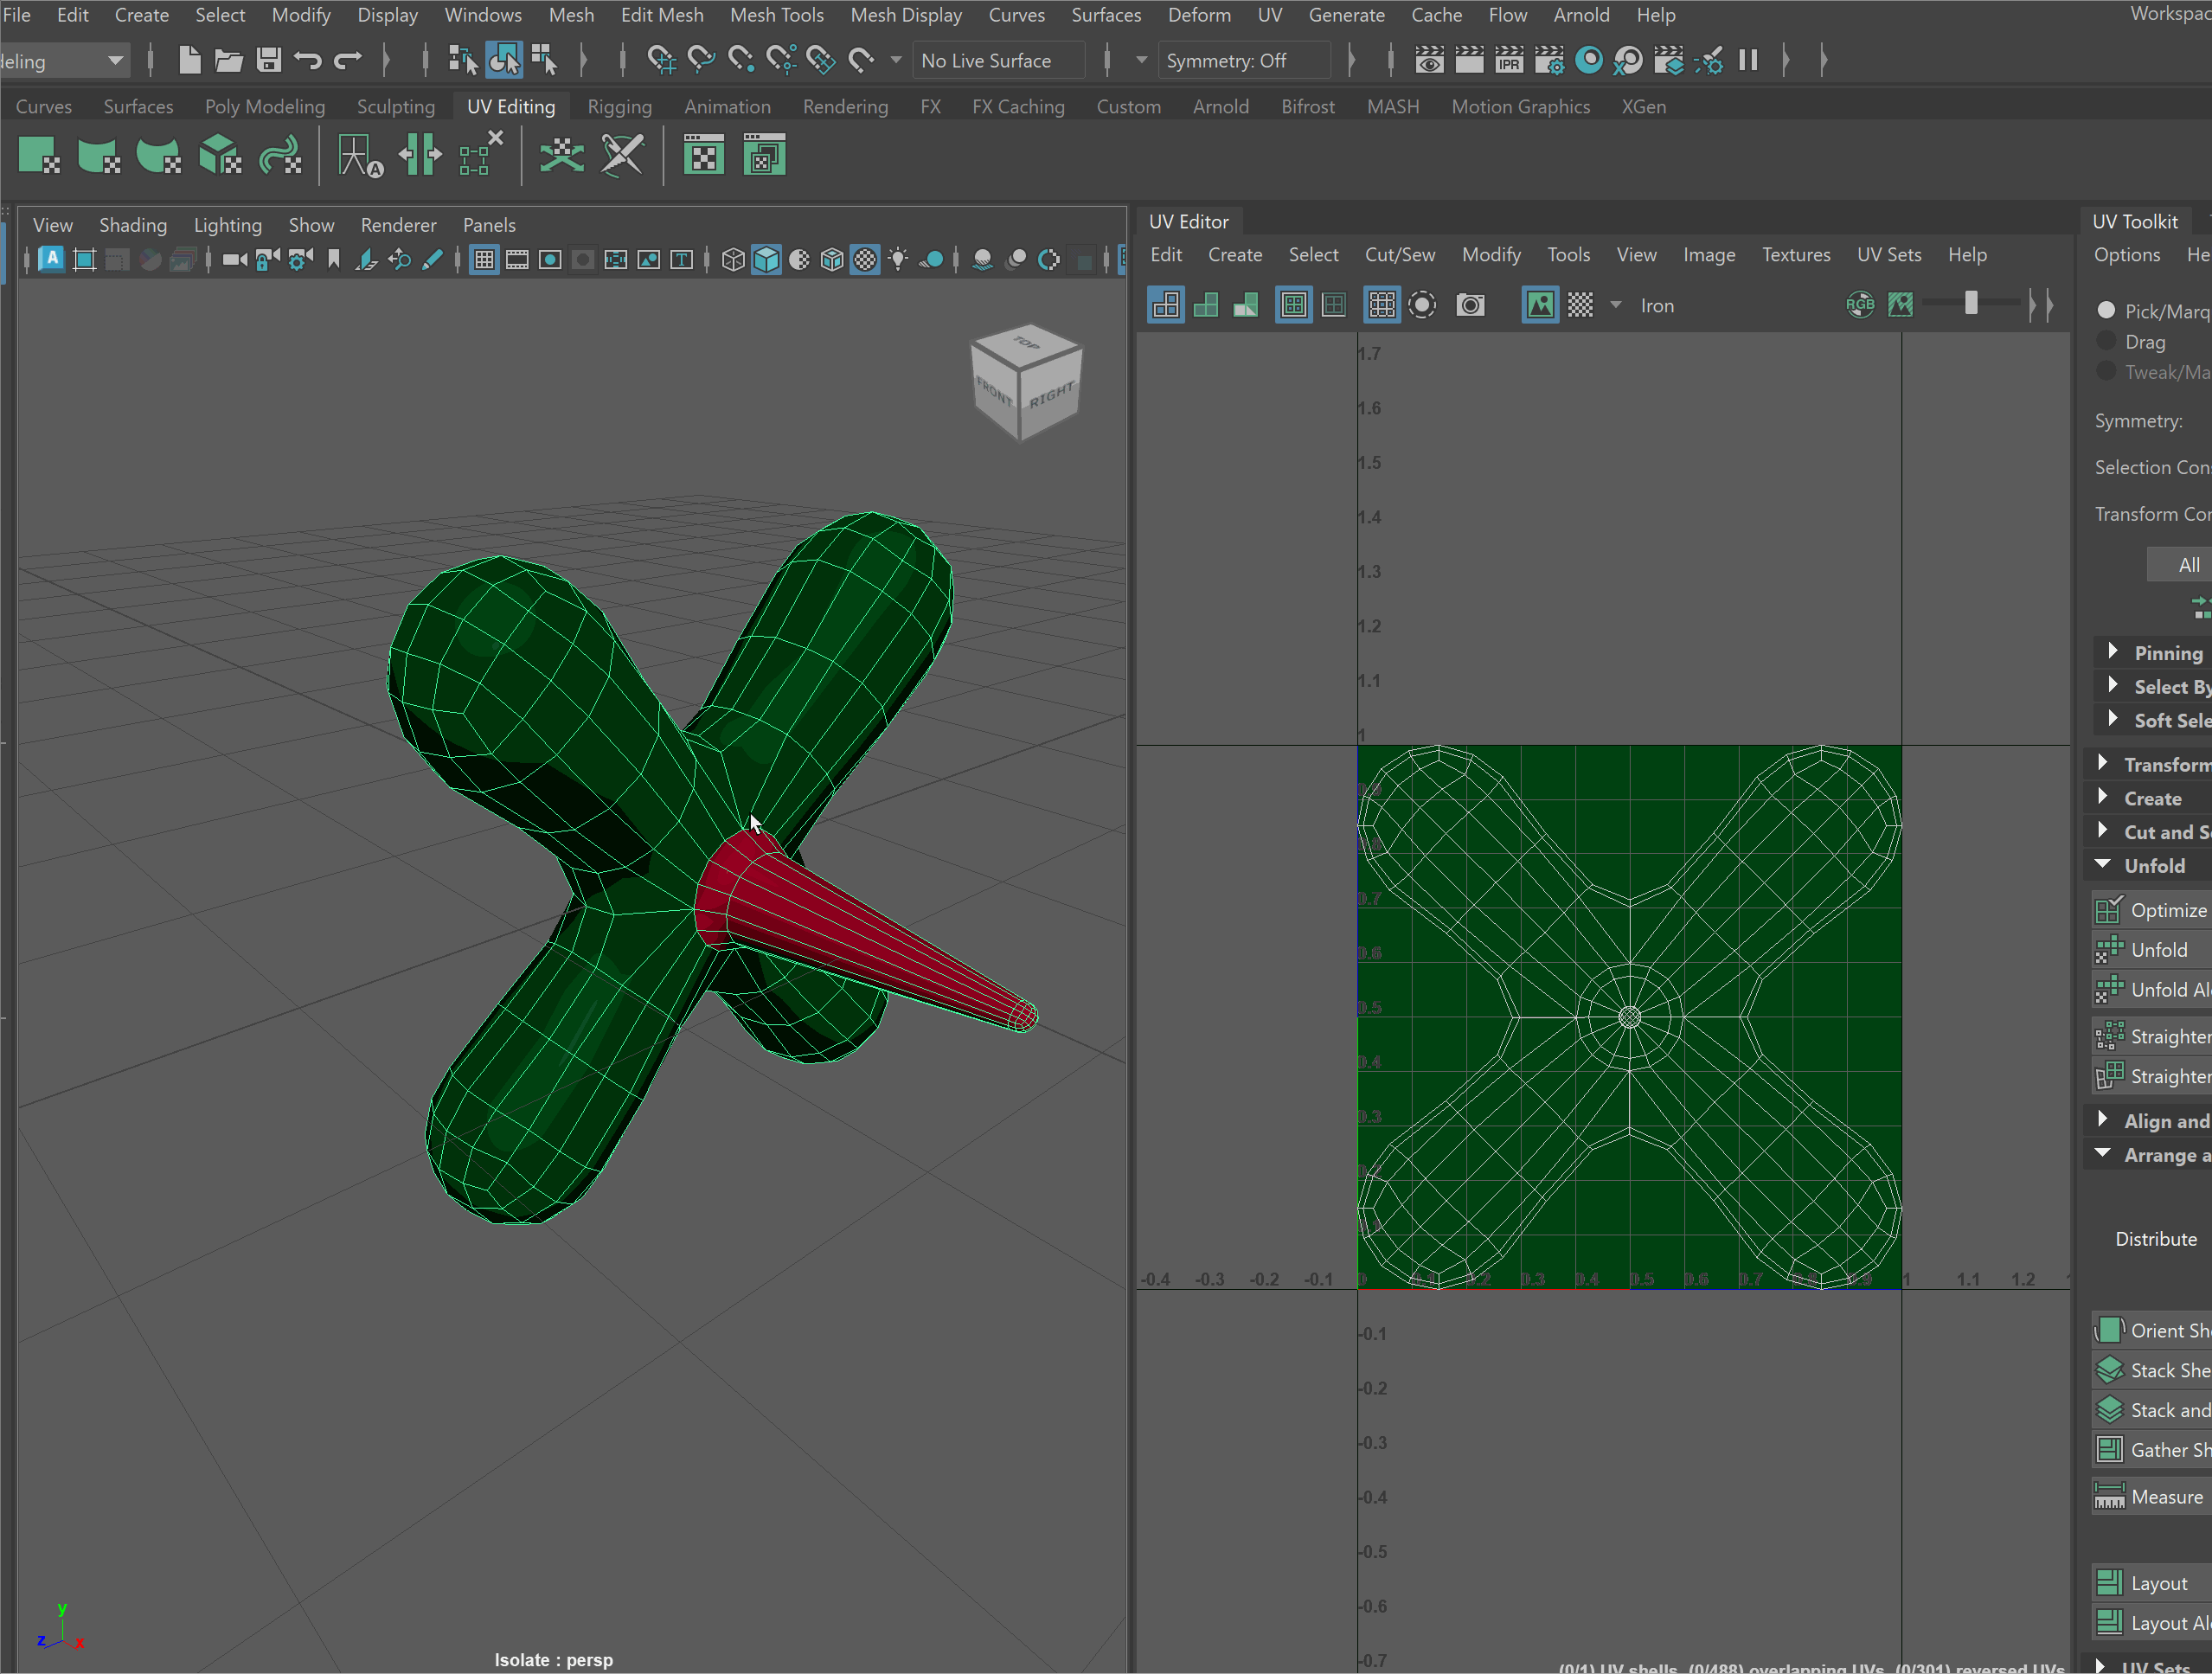Click the Save scene floppy disk icon
This screenshot has height=1674, width=2212.
click(x=268, y=60)
